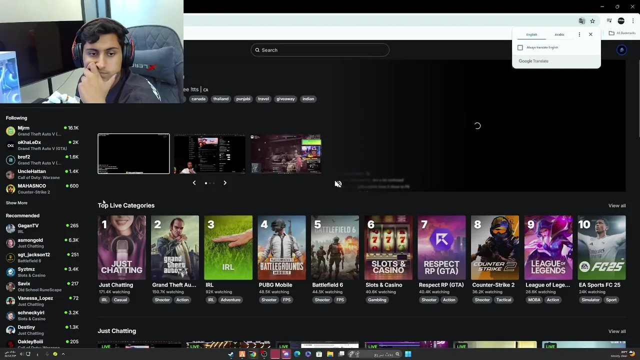
Task: Open Chrome three-dot menu
Action: [633, 21]
